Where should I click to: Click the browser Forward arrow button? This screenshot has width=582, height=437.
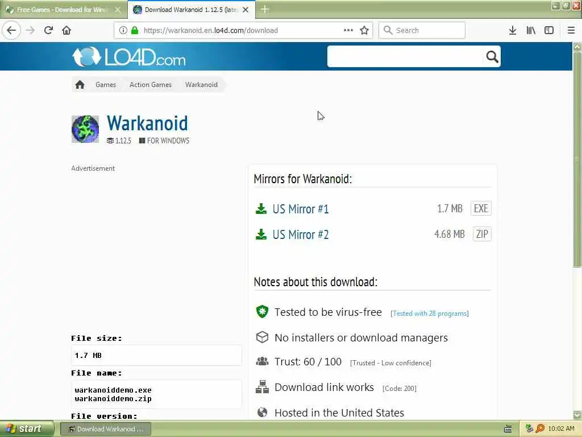point(31,30)
